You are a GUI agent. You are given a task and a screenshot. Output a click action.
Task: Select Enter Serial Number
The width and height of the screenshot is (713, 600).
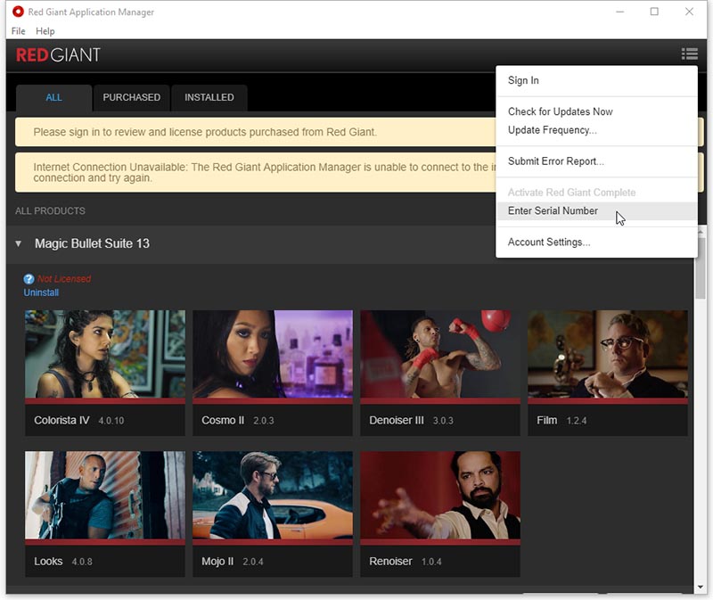[x=596, y=210]
